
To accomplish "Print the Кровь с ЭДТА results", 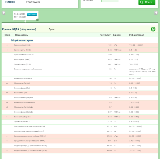I will (x=153, y=29).
